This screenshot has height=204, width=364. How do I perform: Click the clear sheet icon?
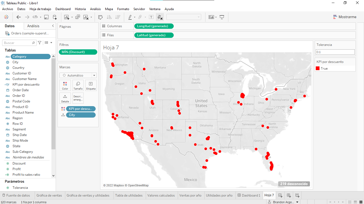[86, 17]
